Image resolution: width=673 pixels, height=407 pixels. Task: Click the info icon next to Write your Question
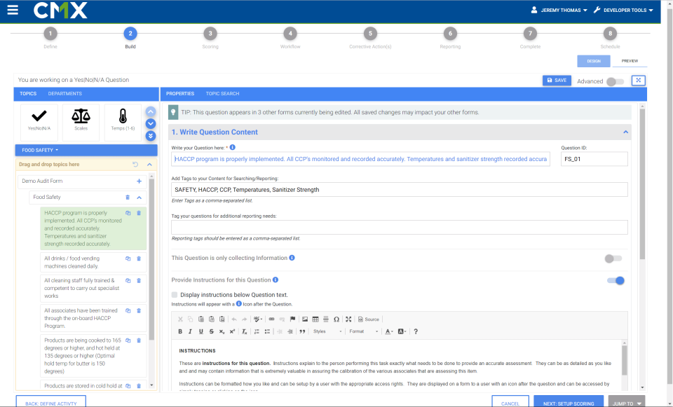pyautogui.click(x=233, y=147)
